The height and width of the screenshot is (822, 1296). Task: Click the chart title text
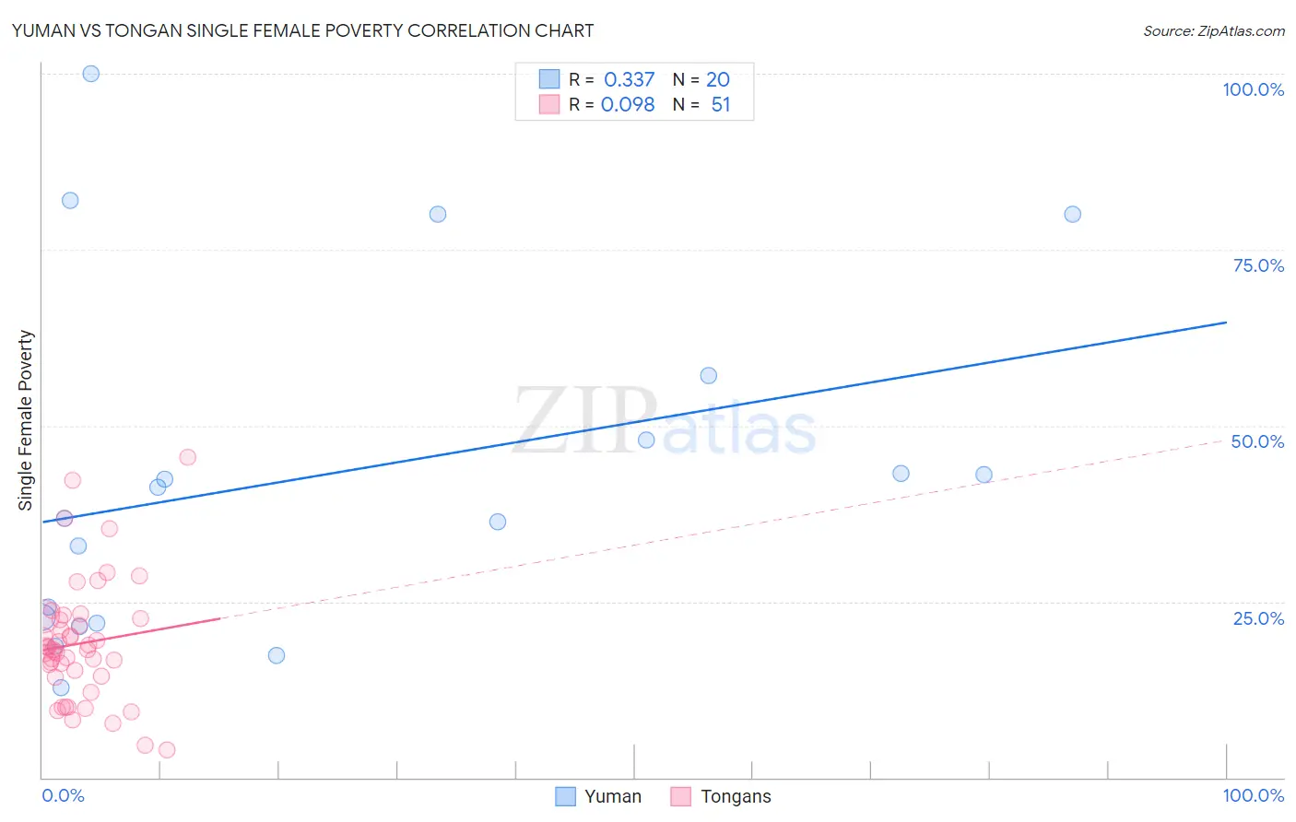point(302,30)
